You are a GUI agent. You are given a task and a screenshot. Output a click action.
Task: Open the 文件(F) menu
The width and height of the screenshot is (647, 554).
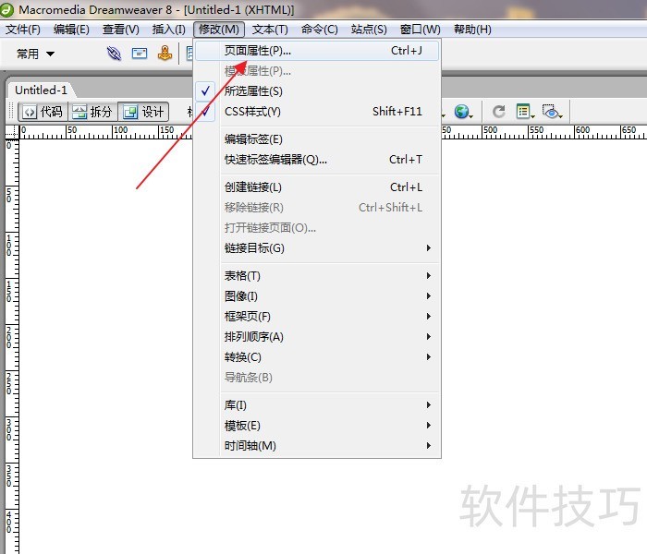click(23, 30)
